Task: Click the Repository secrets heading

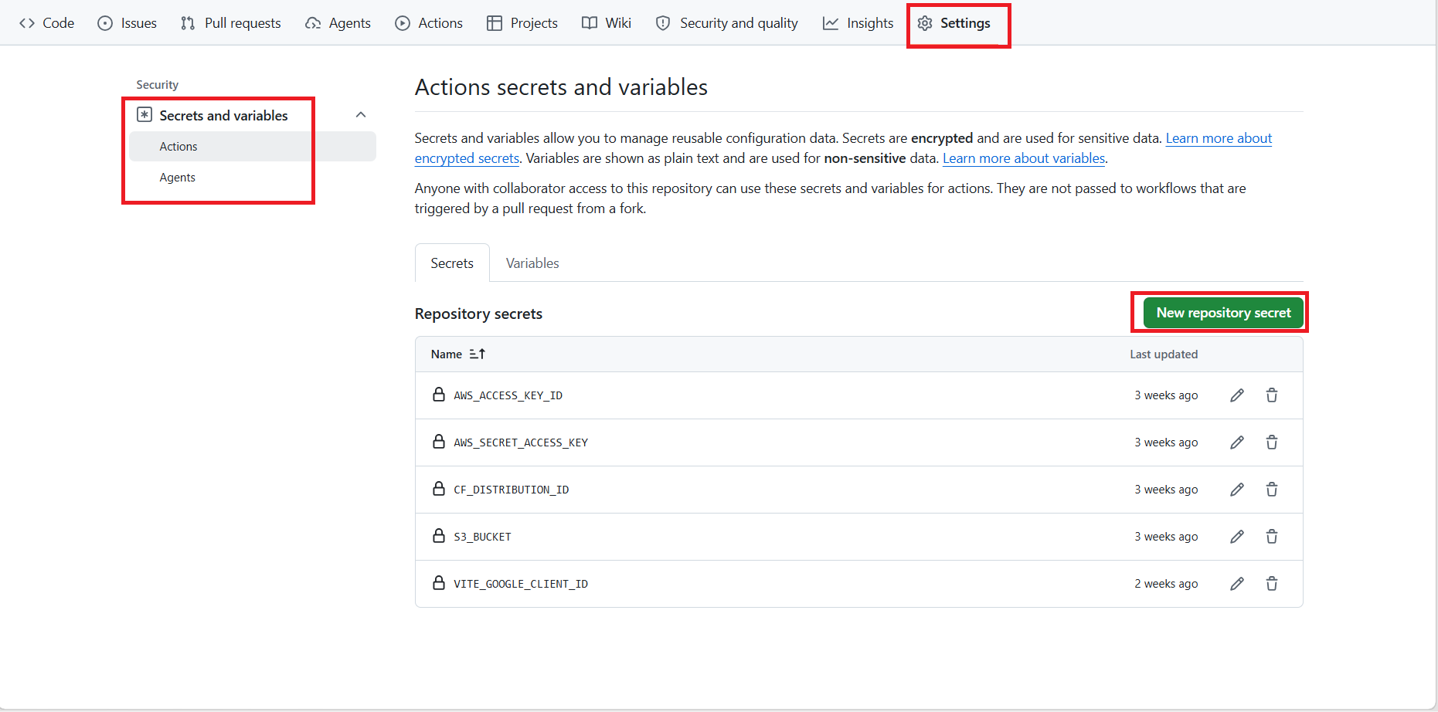Action: [478, 314]
